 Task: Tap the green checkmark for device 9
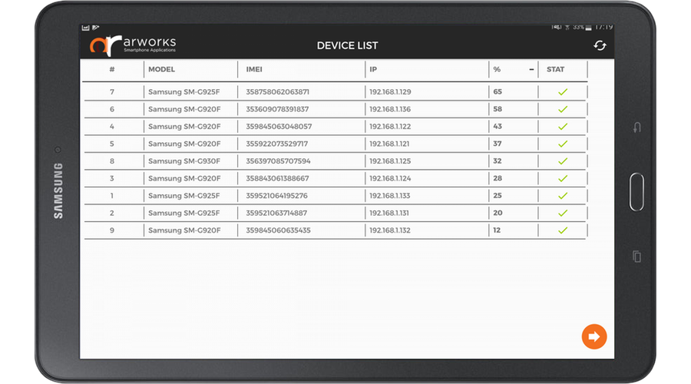563,230
